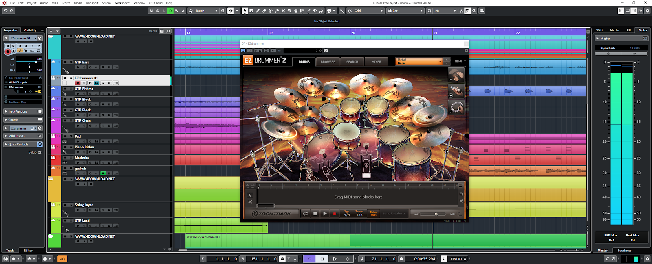Viewport: 652px width, 264px height.
Task: Open the EZdrummer song track menu icon
Action: tap(461, 186)
